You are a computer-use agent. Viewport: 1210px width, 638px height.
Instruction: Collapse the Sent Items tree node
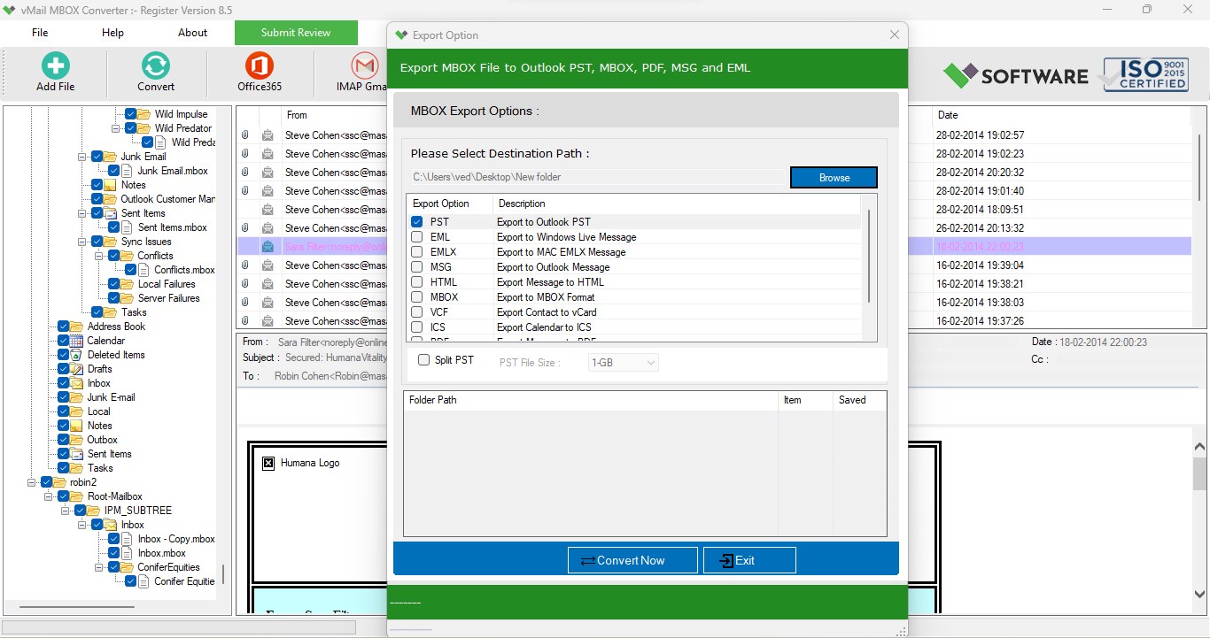pos(81,213)
